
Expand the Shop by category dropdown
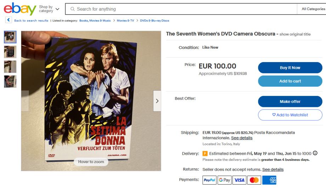(x=49, y=9)
